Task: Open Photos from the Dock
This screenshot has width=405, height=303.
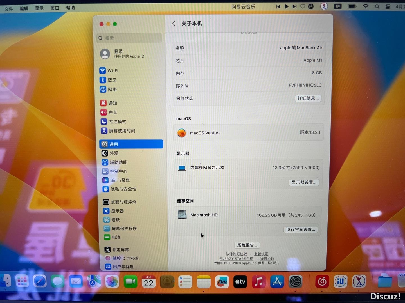Action: click(x=112, y=282)
